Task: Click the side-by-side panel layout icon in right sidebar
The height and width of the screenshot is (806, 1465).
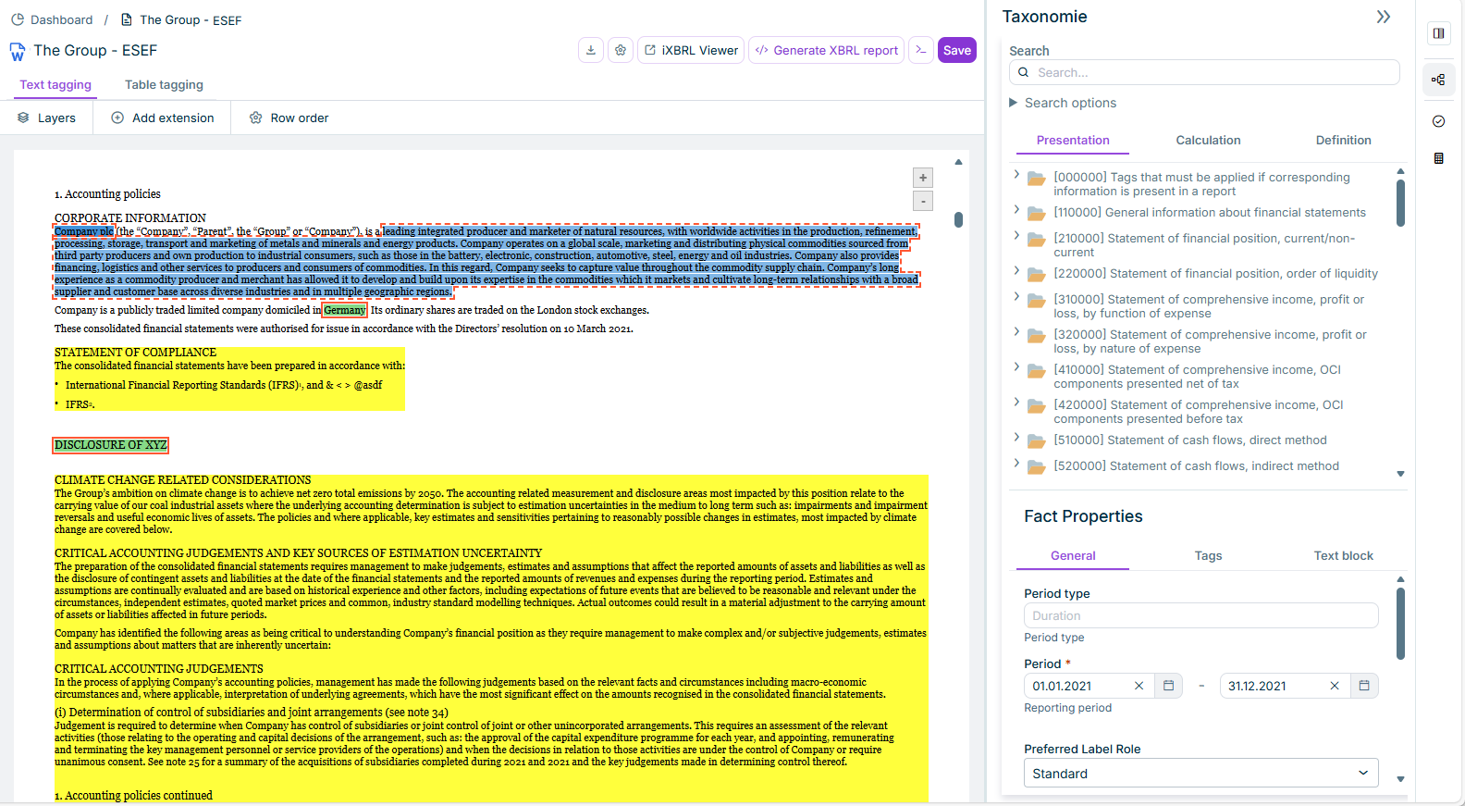Action: (1438, 33)
